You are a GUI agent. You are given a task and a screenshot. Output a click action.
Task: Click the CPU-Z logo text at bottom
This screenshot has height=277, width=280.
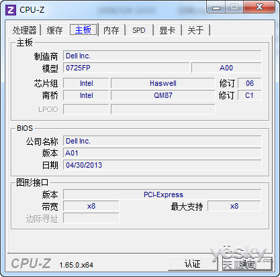click(x=31, y=264)
